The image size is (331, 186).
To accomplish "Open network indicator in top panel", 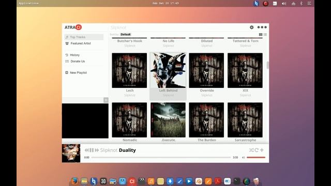I will click(293, 4).
